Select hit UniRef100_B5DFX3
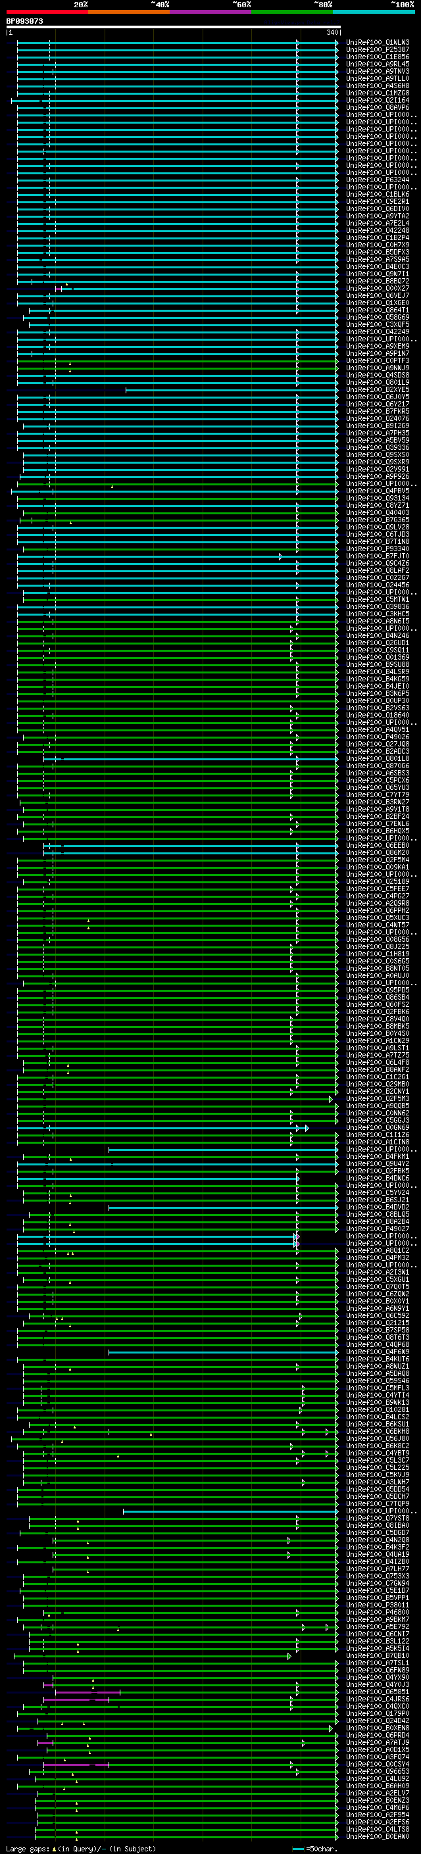The height and width of the screenshot is (1854, 421). (378, 252)
